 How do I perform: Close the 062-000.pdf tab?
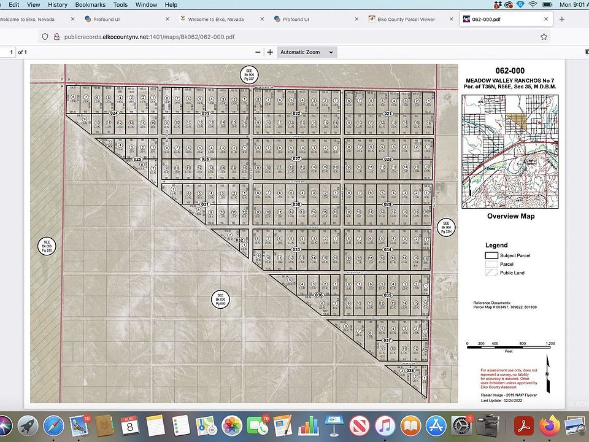click(546, 19)
